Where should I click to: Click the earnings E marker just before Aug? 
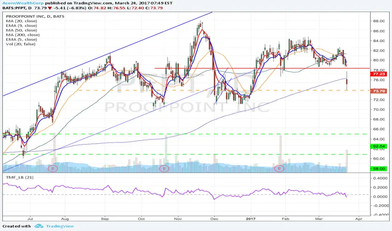pyautogui.click(x=53, y=168)
